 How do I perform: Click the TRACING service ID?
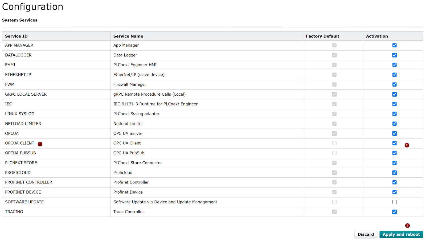tap(14, 212)
